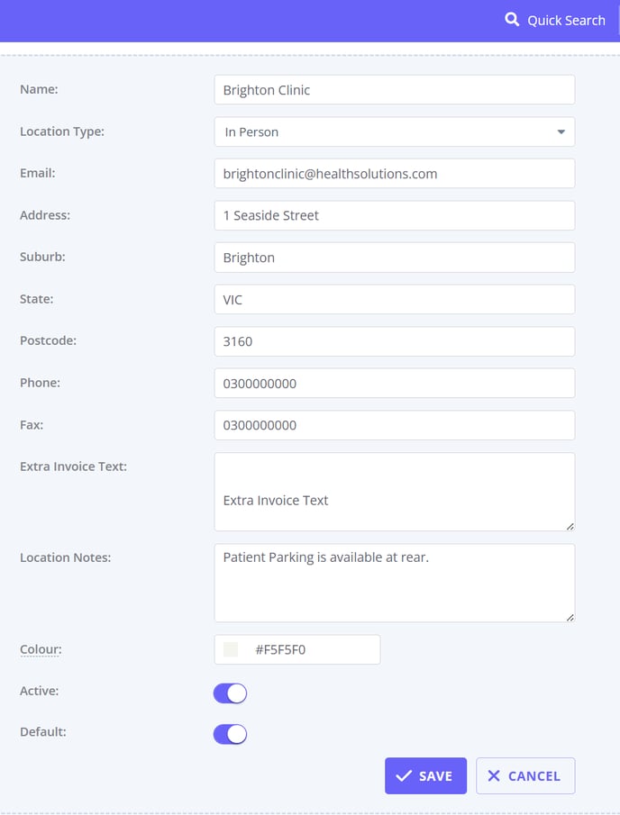The width and height of the screenshot is (620, 815).
Task: Save the location details
Action: [x=425, y=776]
